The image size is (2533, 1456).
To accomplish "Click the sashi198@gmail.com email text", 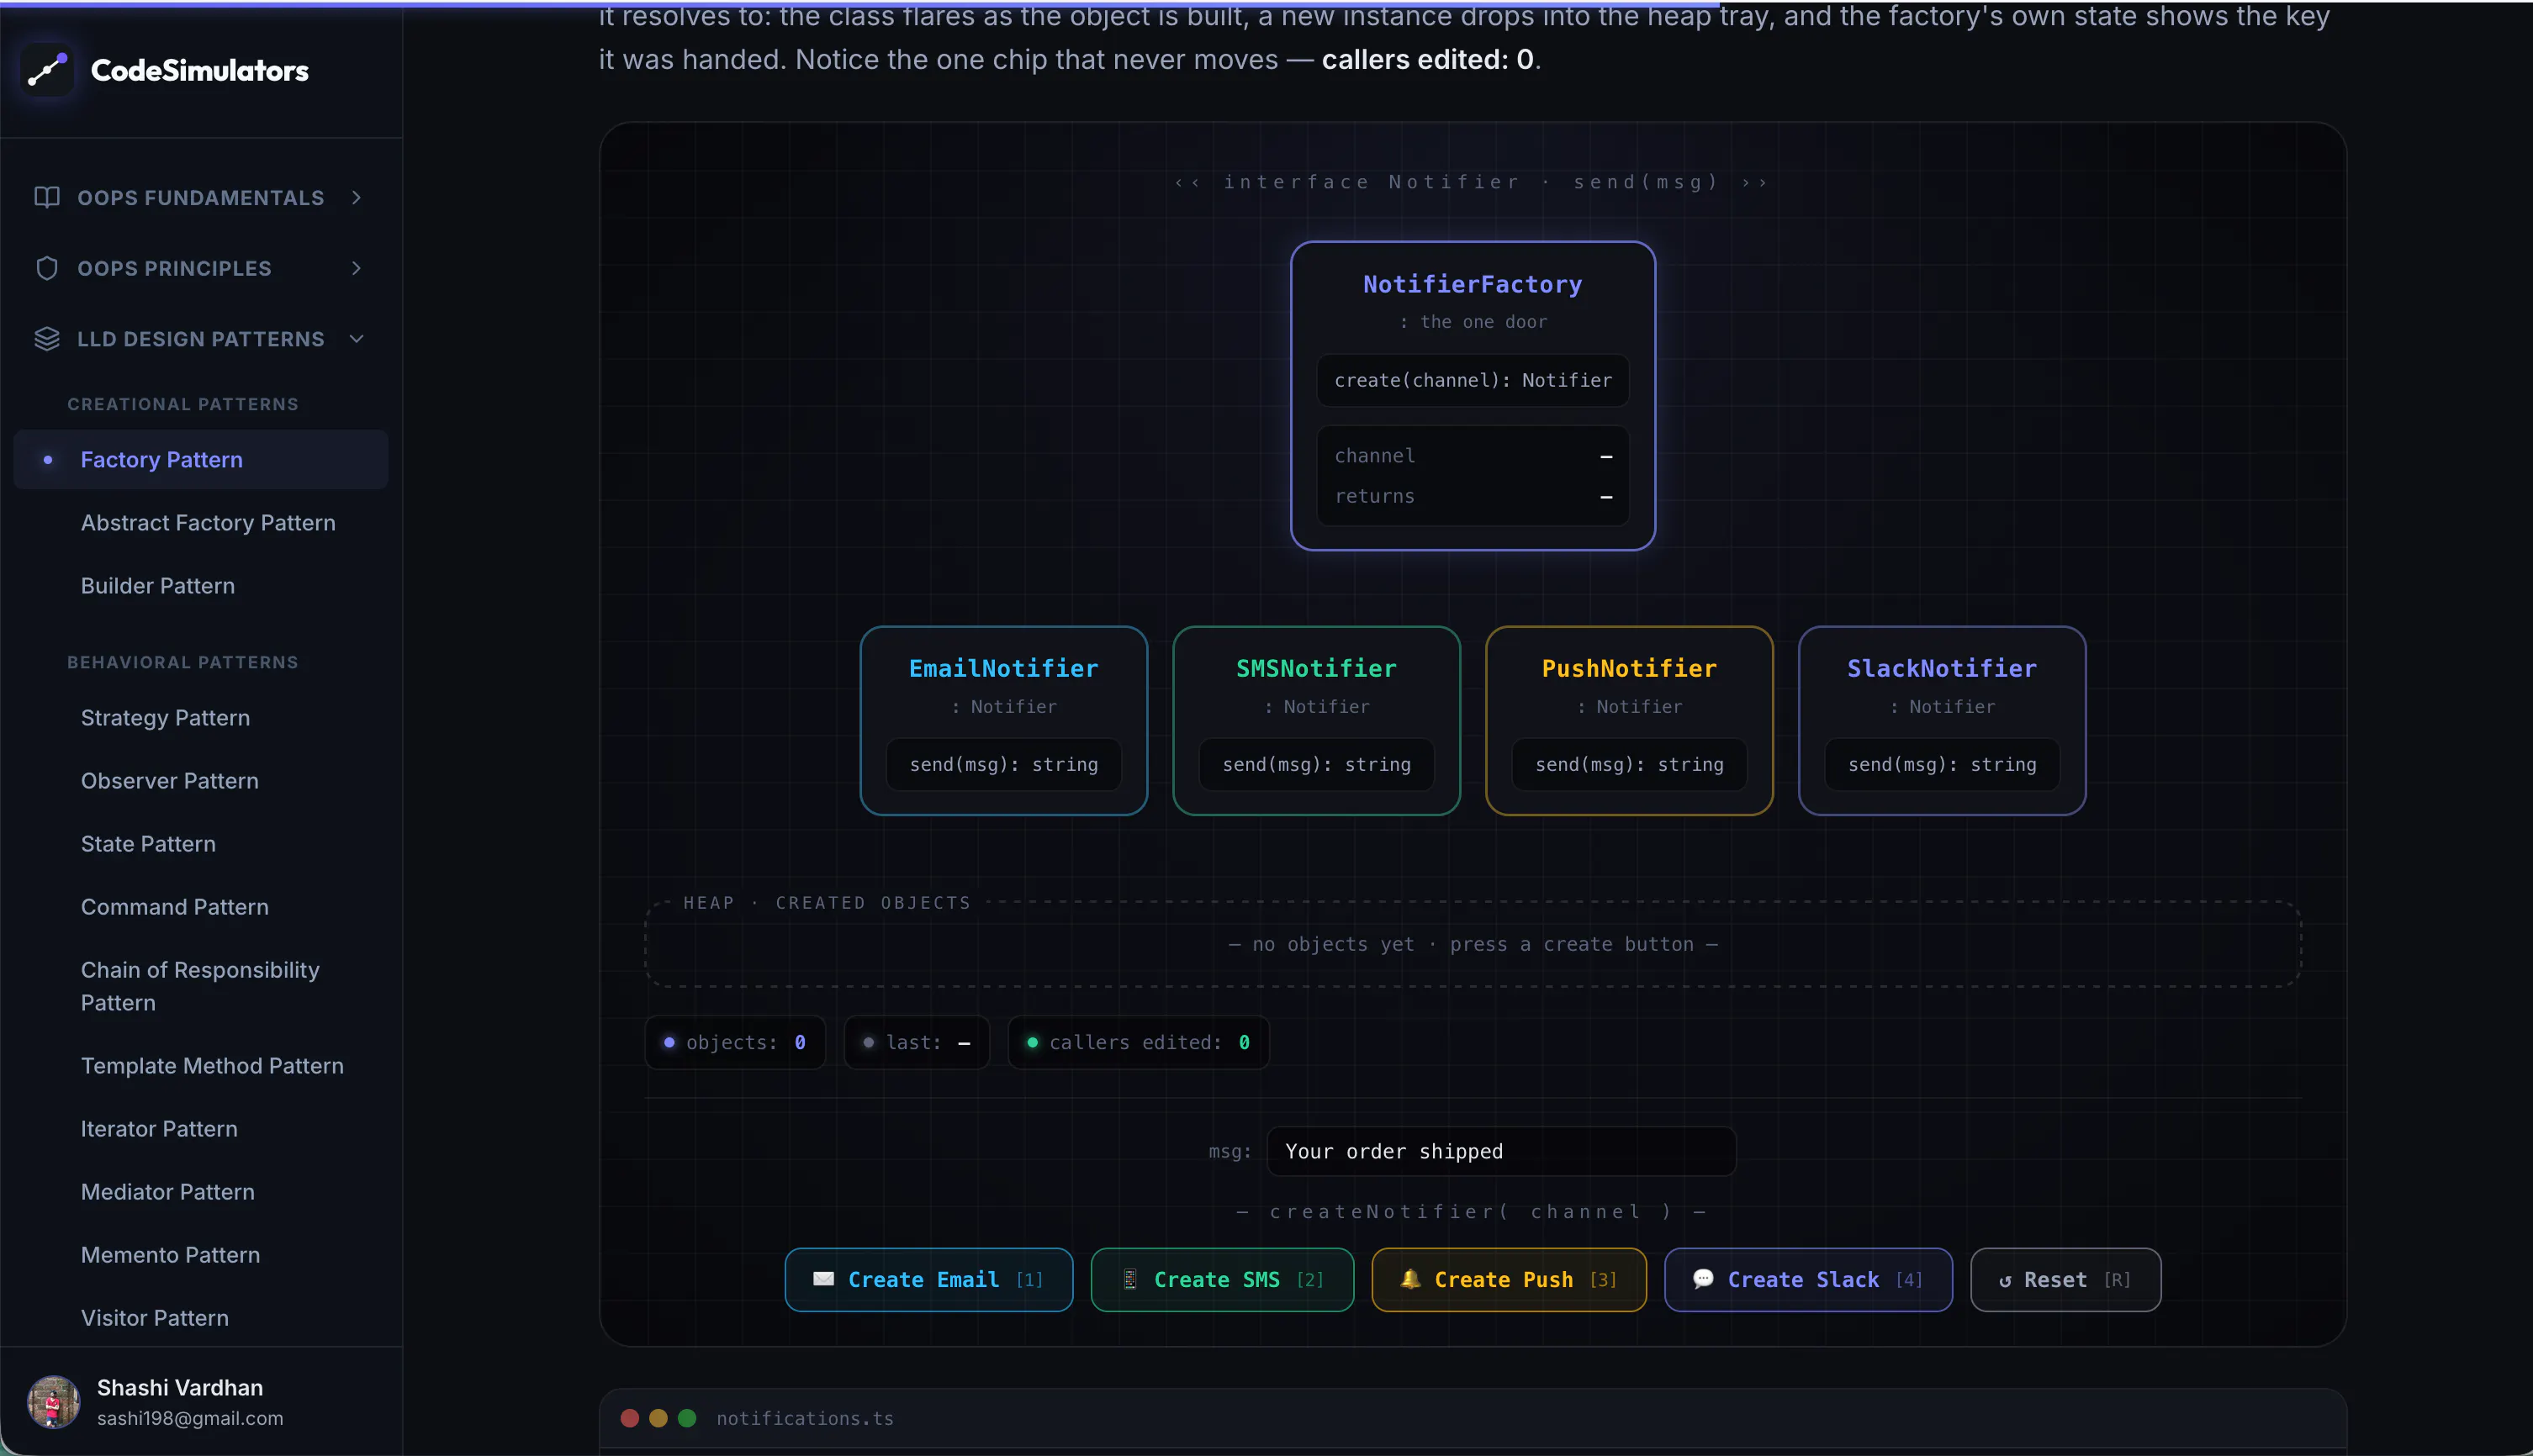I will [190, 1418].
